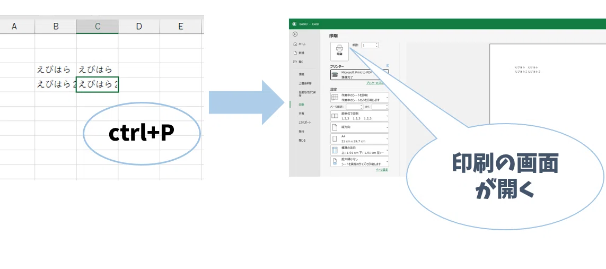Viewport: 606px width, 269px height.
Task: Click cell C containing えびはら
Action: pos(98,70)
